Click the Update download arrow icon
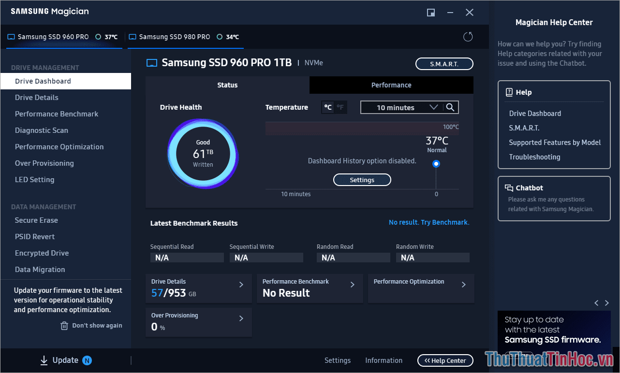 pos(44,360)
